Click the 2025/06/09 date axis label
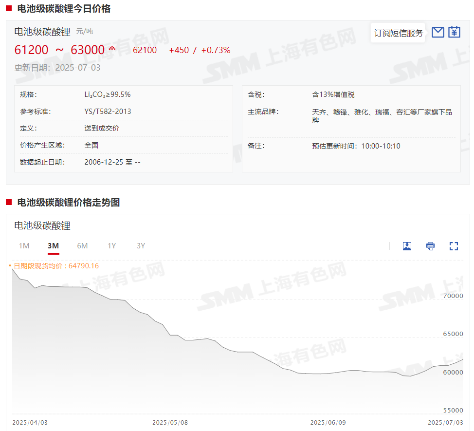474x431 pixels. (x=328, y=422)
